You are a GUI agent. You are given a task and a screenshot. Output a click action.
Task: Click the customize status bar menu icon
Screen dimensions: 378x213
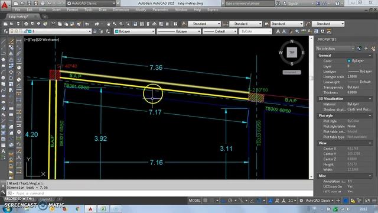pos(374,201)
